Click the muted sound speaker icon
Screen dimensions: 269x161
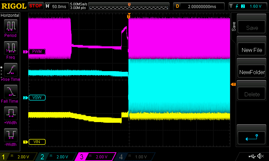(x=260, y=156)
